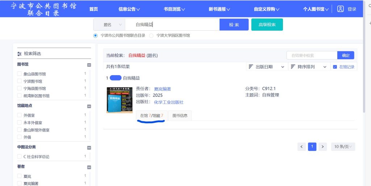Image resolution: width=371 pixels, height=186 pixels.
Task: Go to previous results page arrow
Action: [x=302, y=147]
